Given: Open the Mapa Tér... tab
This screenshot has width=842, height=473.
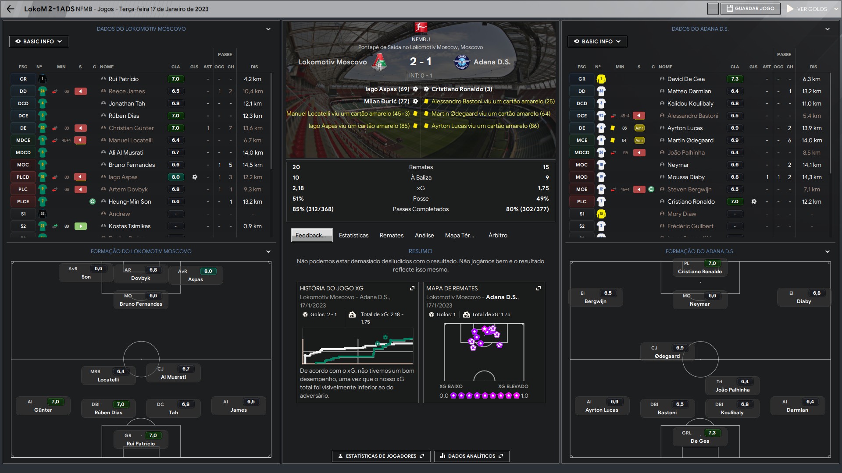Looking at the screenshot, I should point(459,235).
